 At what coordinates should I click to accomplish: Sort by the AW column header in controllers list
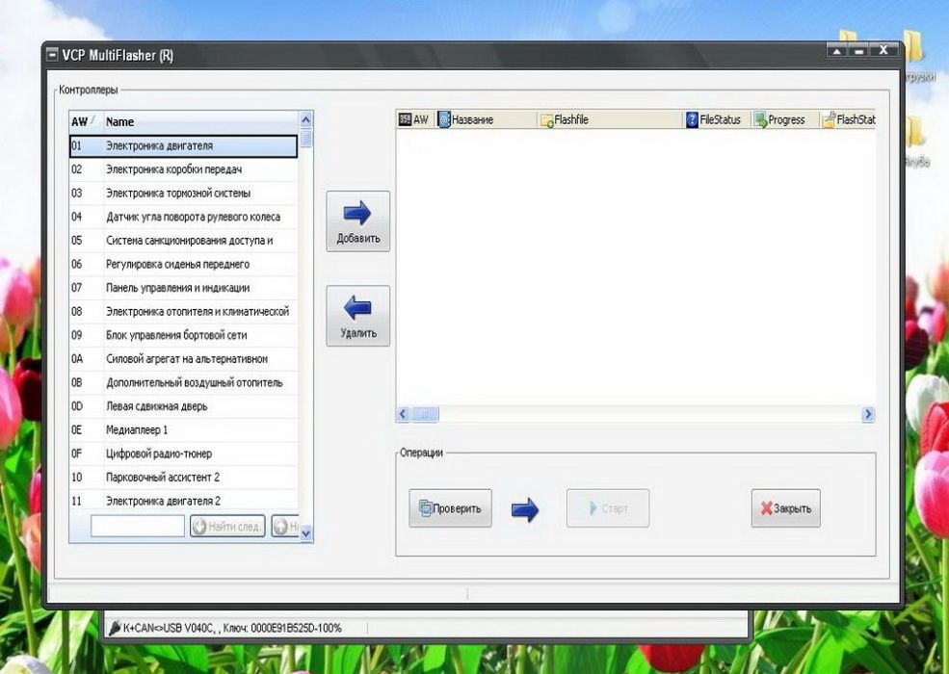point(86,121)
